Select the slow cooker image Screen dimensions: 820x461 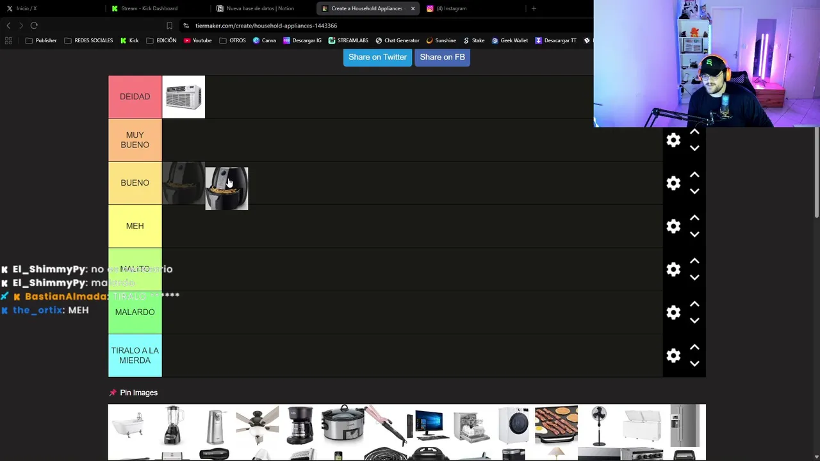pyautogui.click(x=343, y=425)
